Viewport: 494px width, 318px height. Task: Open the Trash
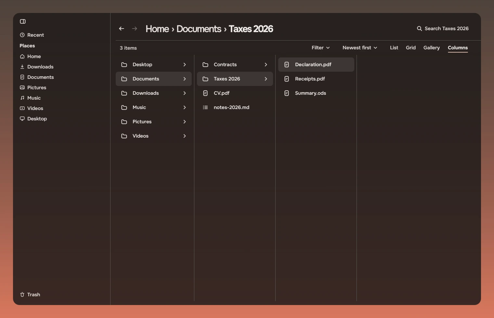(30, 295)
